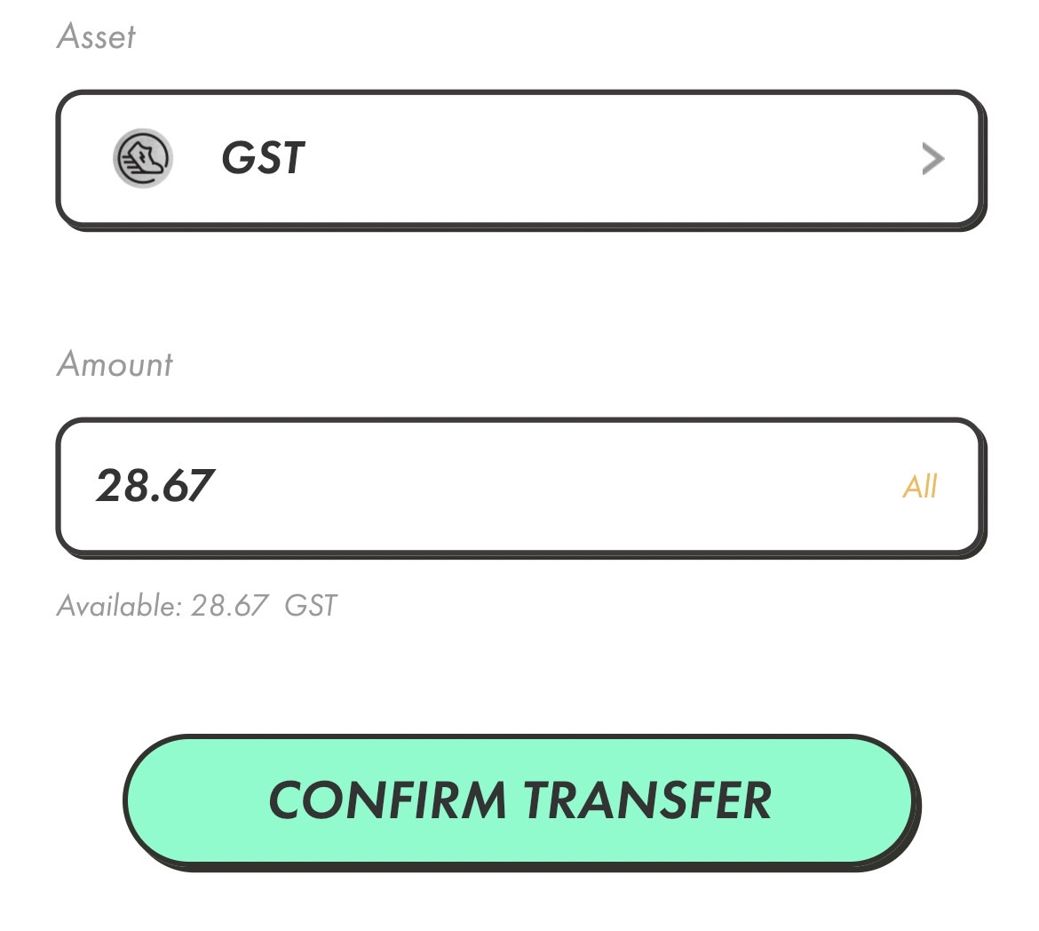The width and height of the screenshot is (1039, 931).
Task: Click the Asset label
Action: (96, 36)
